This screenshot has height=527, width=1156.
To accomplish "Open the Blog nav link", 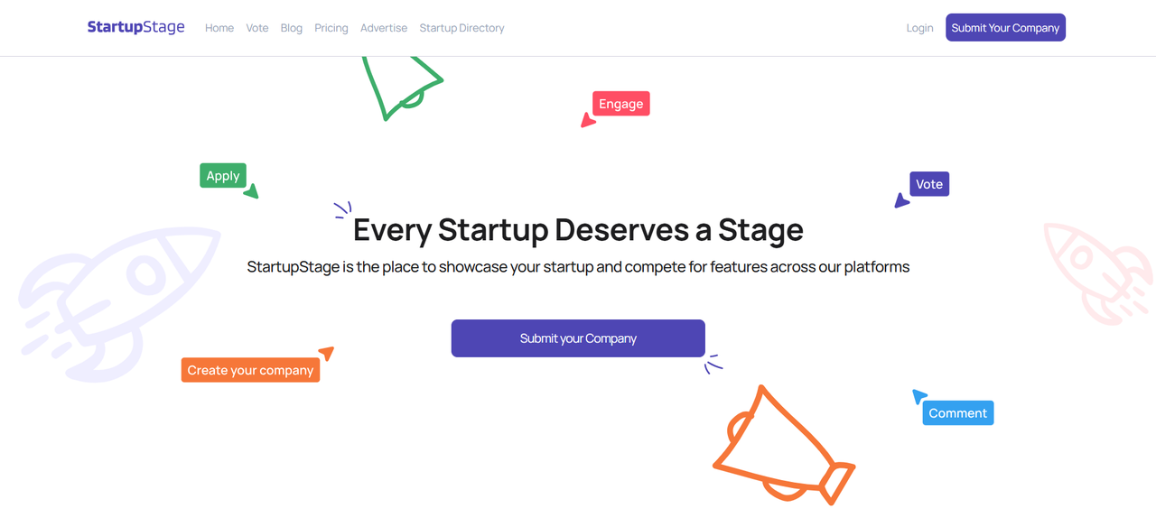I will (292, 28).
